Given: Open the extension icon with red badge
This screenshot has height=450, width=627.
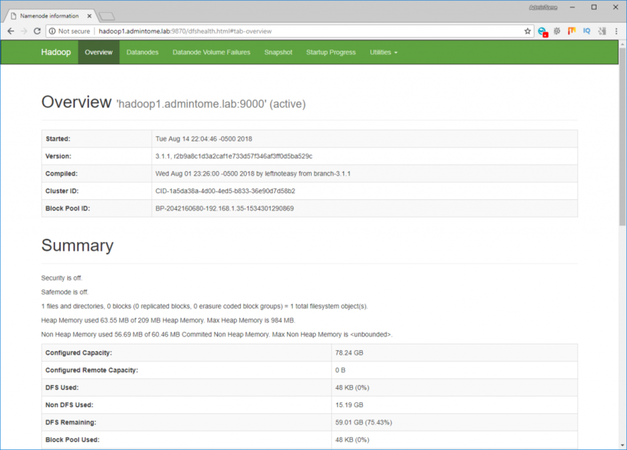Looking at the screenshot, I should pyautogui.click(x=542, y=32).
